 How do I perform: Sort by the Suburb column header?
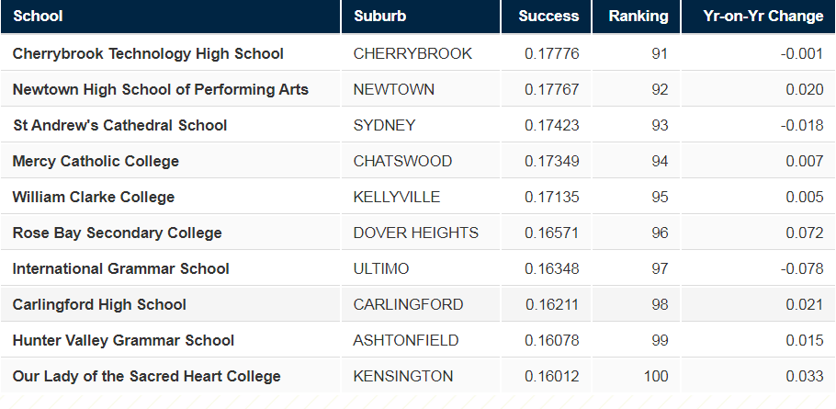coord(379,16)
